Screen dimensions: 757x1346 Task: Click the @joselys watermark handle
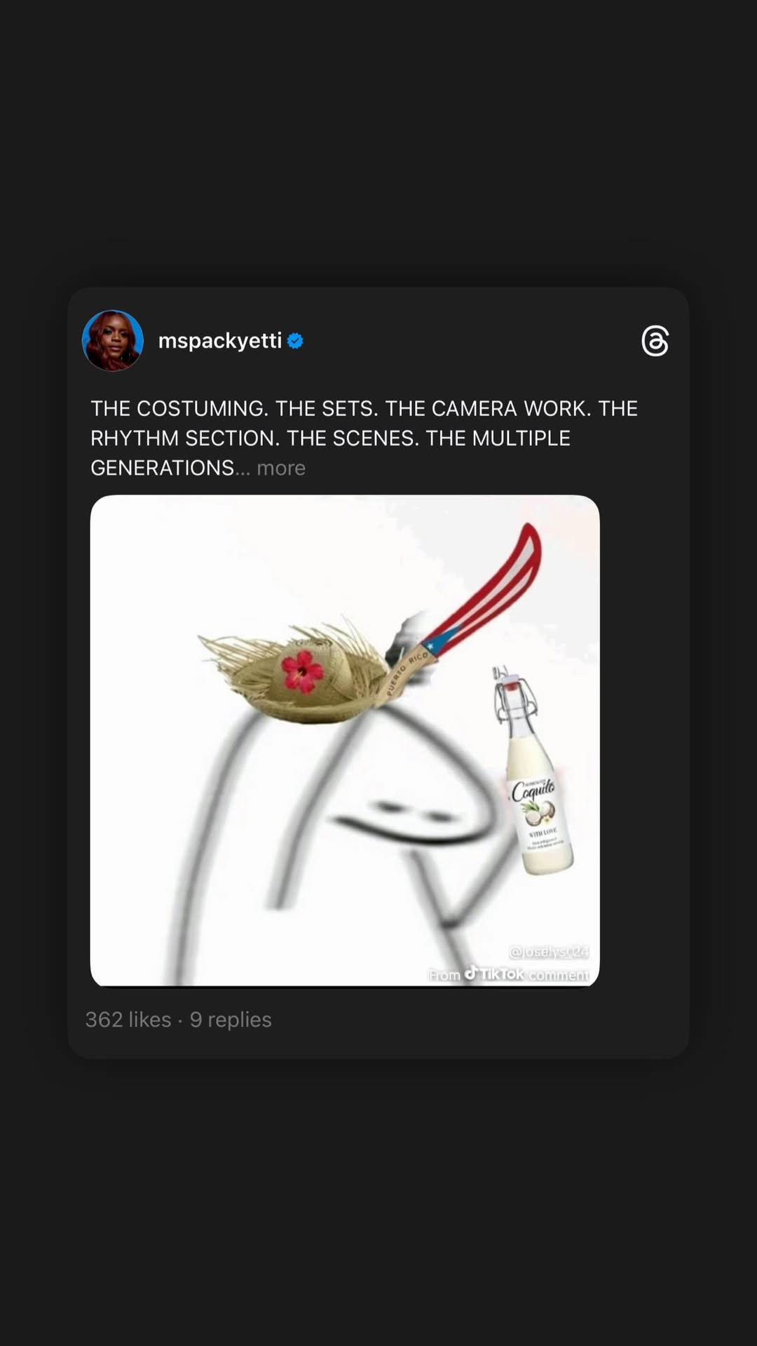tap(549, 952)
